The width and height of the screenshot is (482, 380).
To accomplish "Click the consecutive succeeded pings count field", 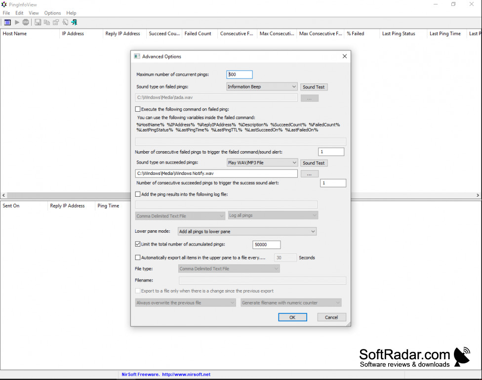I will click(x=333, y=183).
